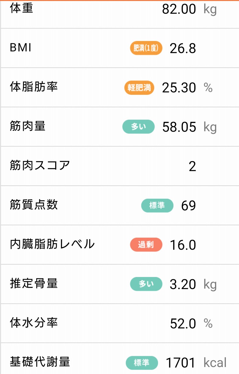This screenshot has width=239, height=374.
Task: Select the 基礎代謝量 row label
Action: point(40,362)
